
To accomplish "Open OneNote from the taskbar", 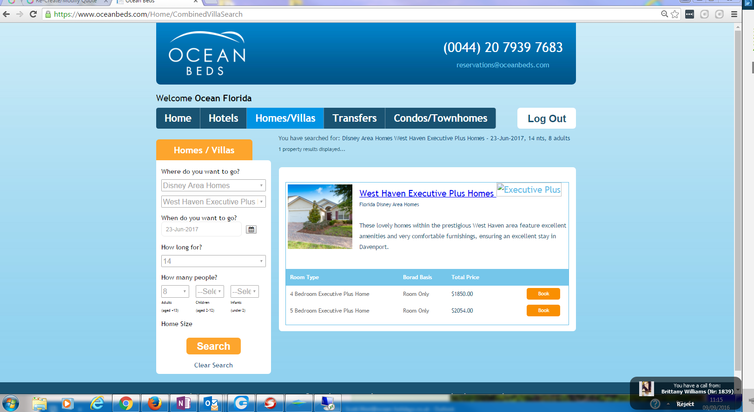I will pyautogui.click(x=183, y=403).
